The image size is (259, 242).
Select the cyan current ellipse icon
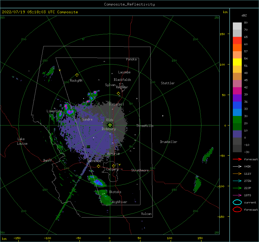237,202
